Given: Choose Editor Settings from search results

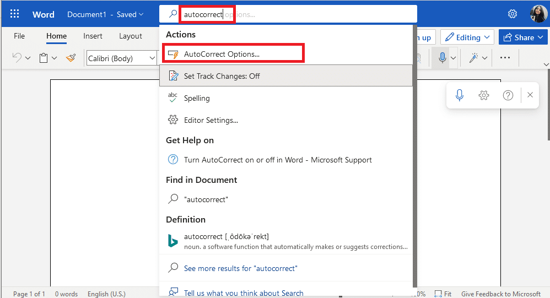Looking at the screenshot, I should point(286,120).
